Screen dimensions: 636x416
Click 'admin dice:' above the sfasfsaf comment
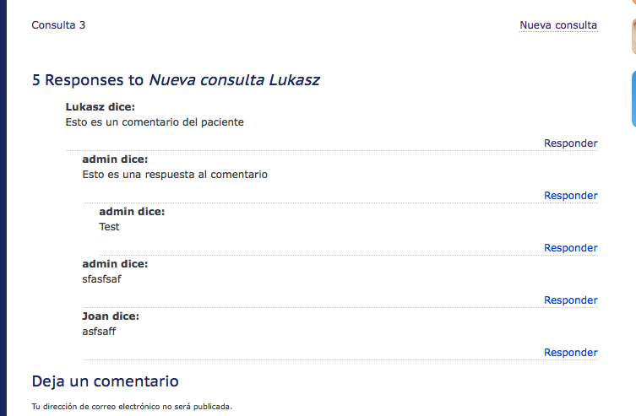[115, 264]
